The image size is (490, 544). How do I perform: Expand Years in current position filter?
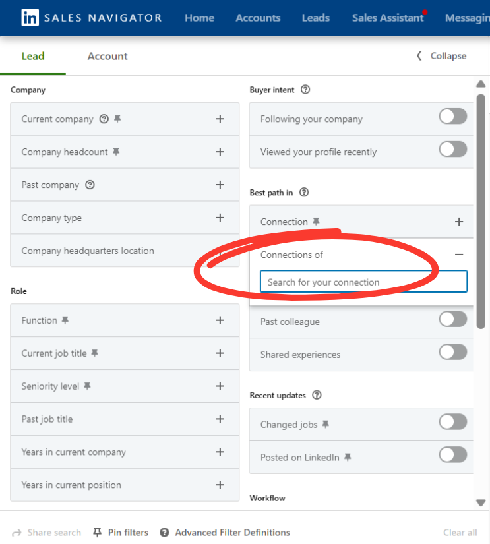[x=220, y=485]
